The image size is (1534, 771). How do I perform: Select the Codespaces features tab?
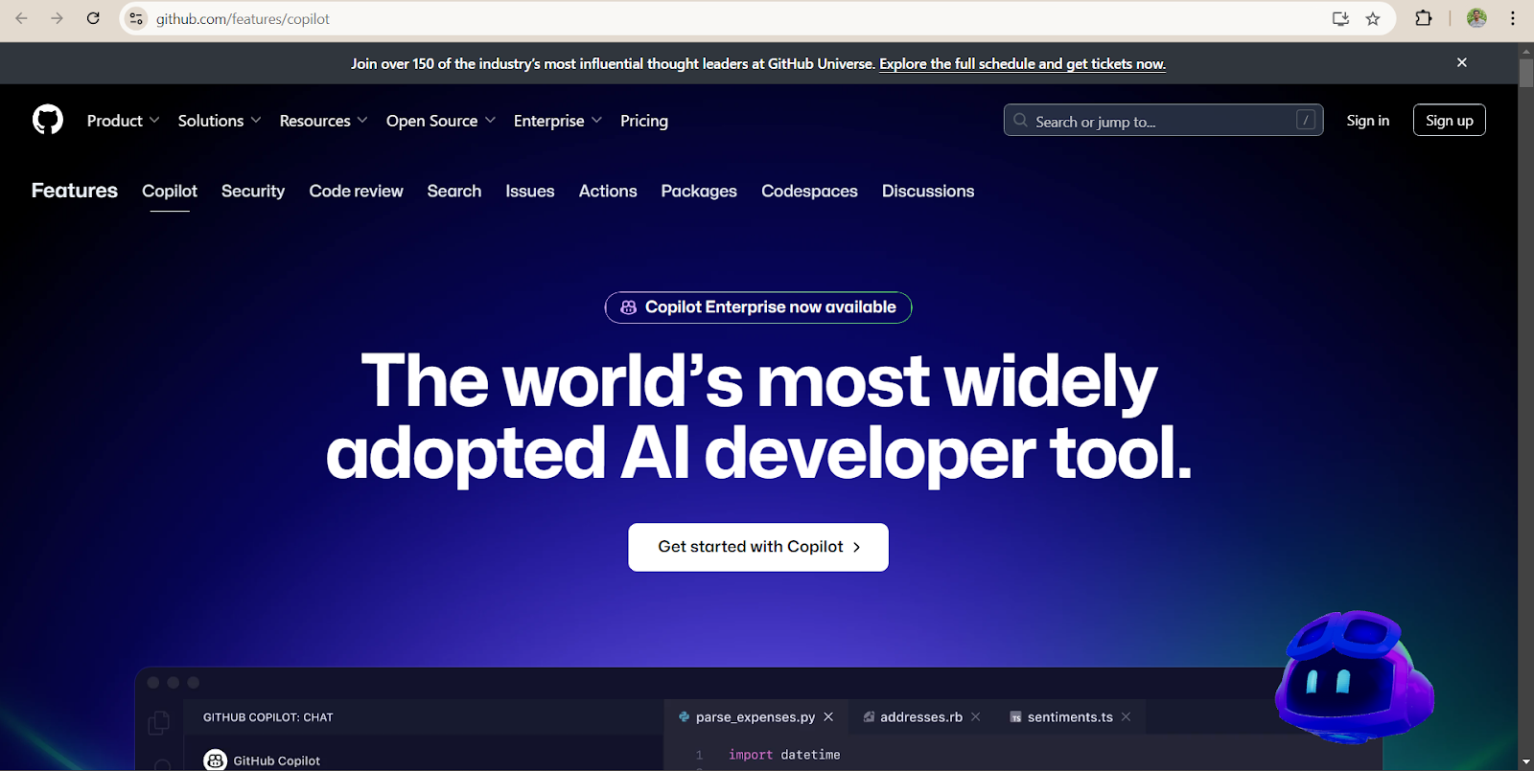(x=809, y=191)
